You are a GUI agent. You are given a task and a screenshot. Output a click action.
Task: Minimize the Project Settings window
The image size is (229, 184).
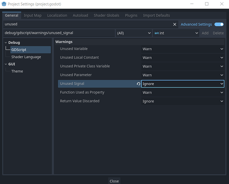(x=192, y=4)
